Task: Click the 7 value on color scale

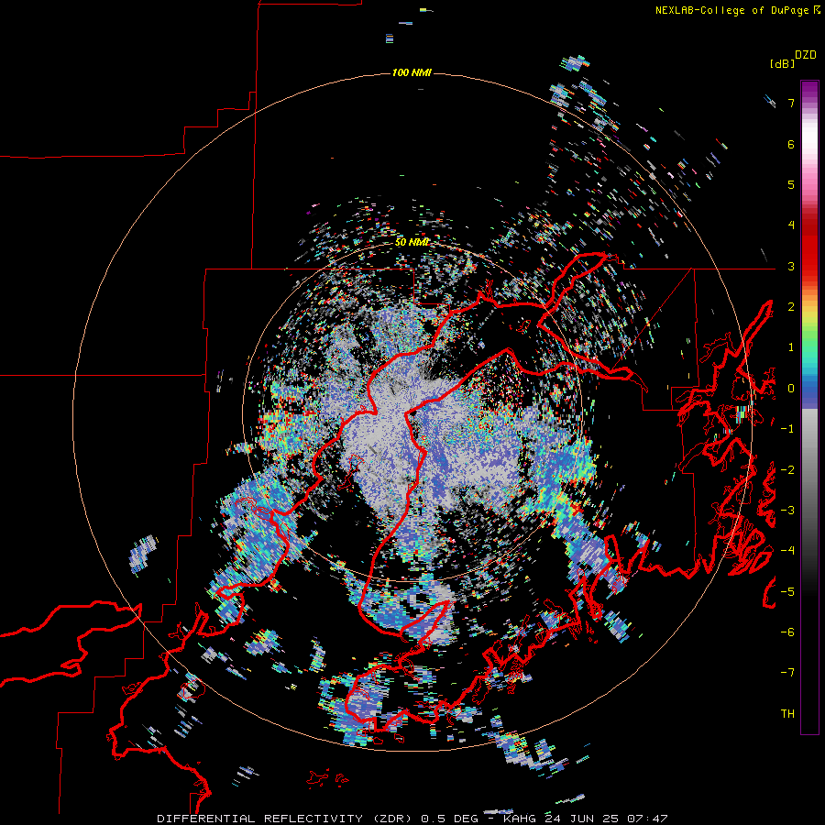Action: click(791, 103)
